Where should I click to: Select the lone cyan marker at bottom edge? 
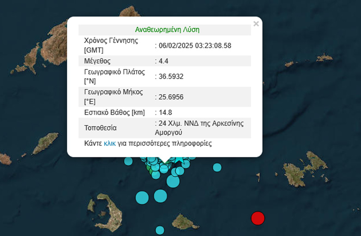(x=160, y=230)
